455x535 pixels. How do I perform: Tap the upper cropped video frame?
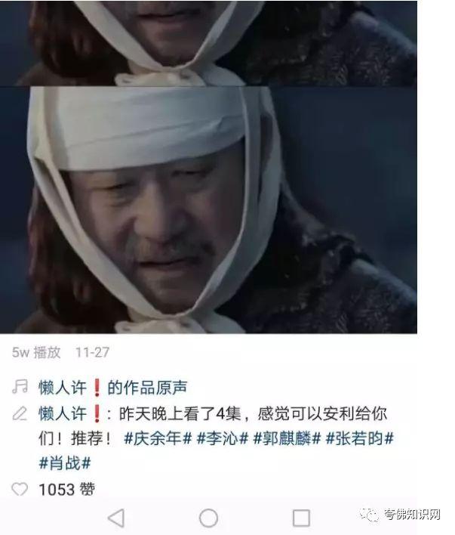208,43
